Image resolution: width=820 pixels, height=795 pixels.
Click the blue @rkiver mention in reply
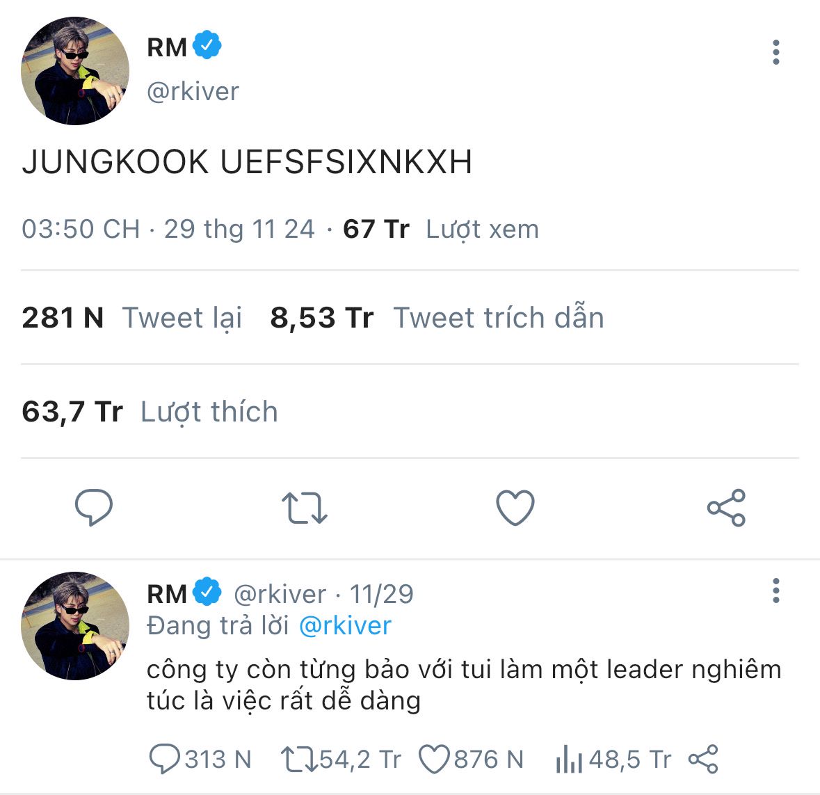click(345, 626)
